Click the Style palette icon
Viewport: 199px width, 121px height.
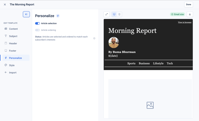click(x=6, y=65)
